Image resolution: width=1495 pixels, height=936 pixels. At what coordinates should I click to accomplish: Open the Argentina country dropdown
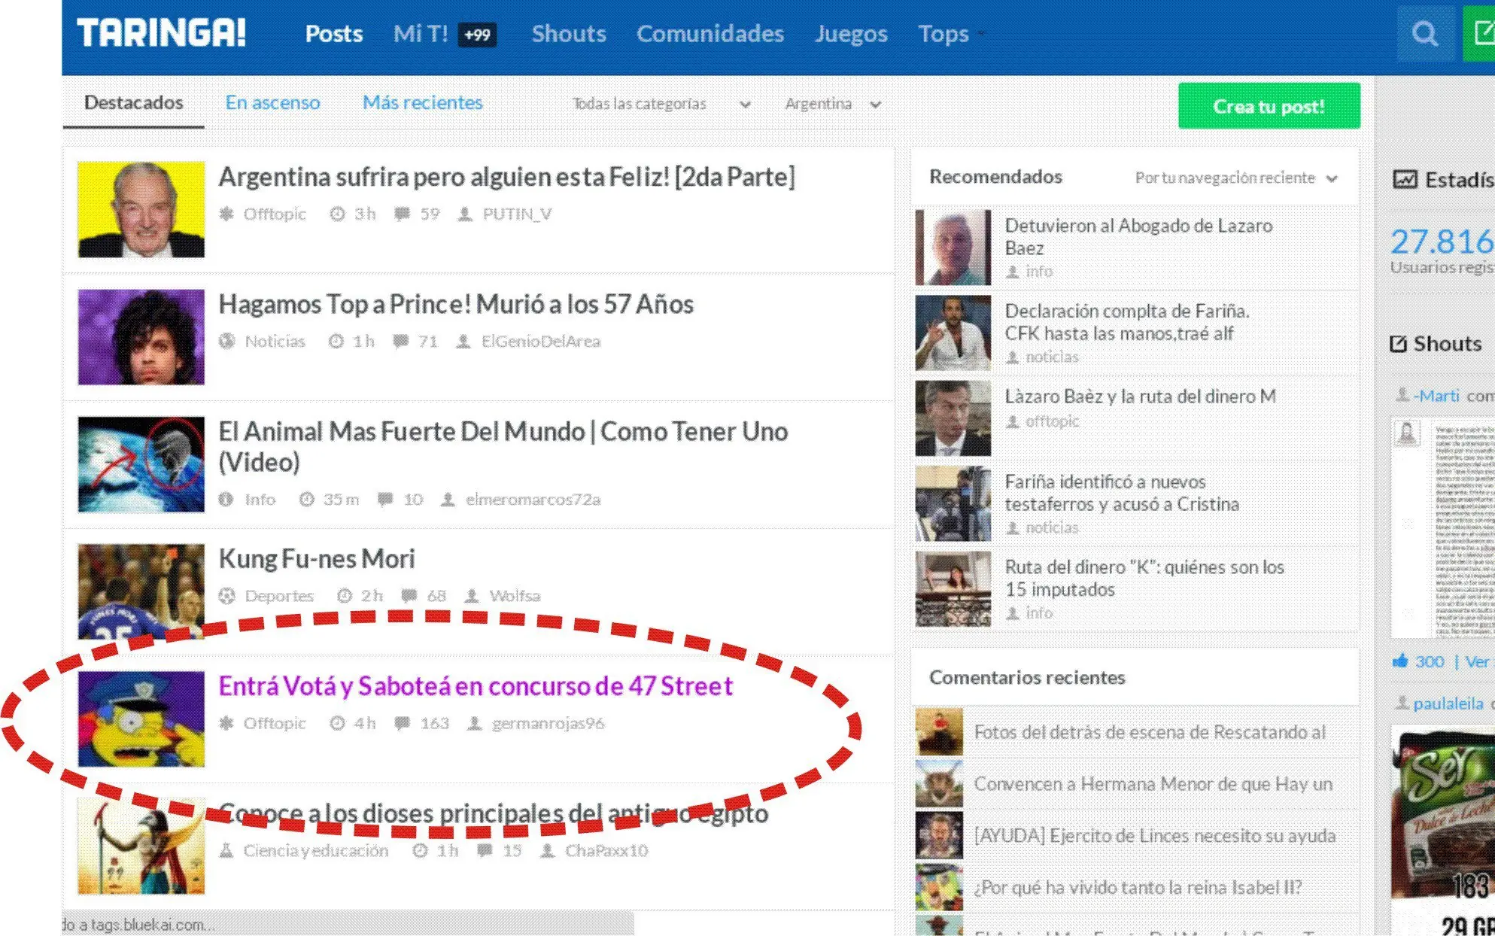pyautogui.click(x=833, y=104)
